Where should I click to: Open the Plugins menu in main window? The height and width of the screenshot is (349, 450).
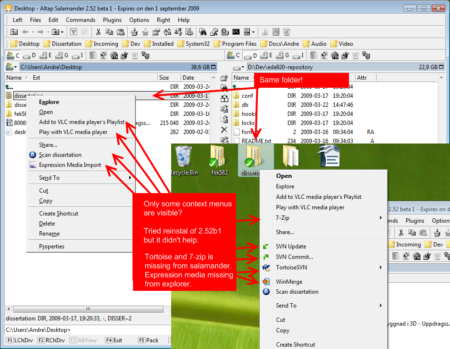(x=112, y=20)
